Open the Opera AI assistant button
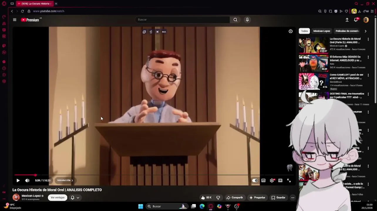 366,11
